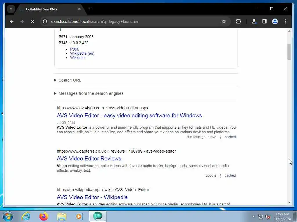Click the scrollbar up arrow
Screen dimensions: 297x222
289,31
